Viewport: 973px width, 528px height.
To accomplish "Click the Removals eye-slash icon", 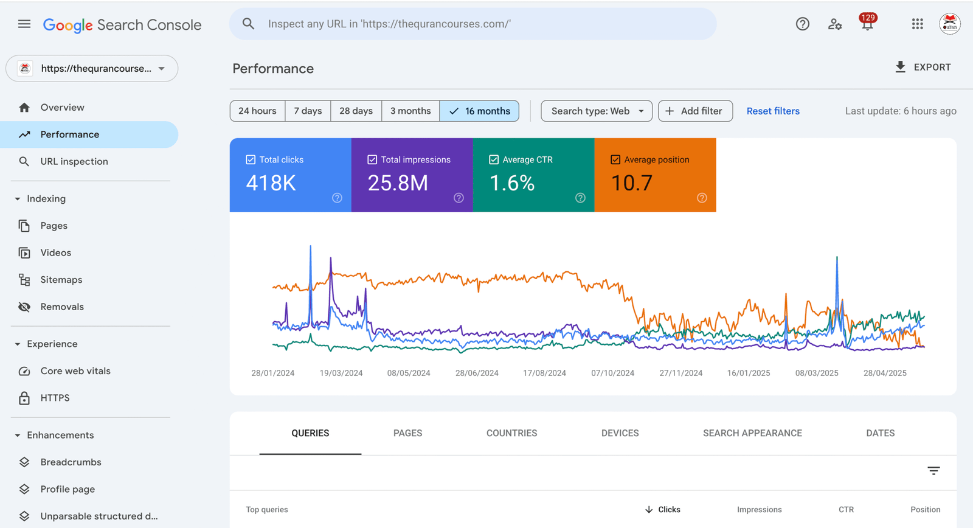I will point(24,307).
